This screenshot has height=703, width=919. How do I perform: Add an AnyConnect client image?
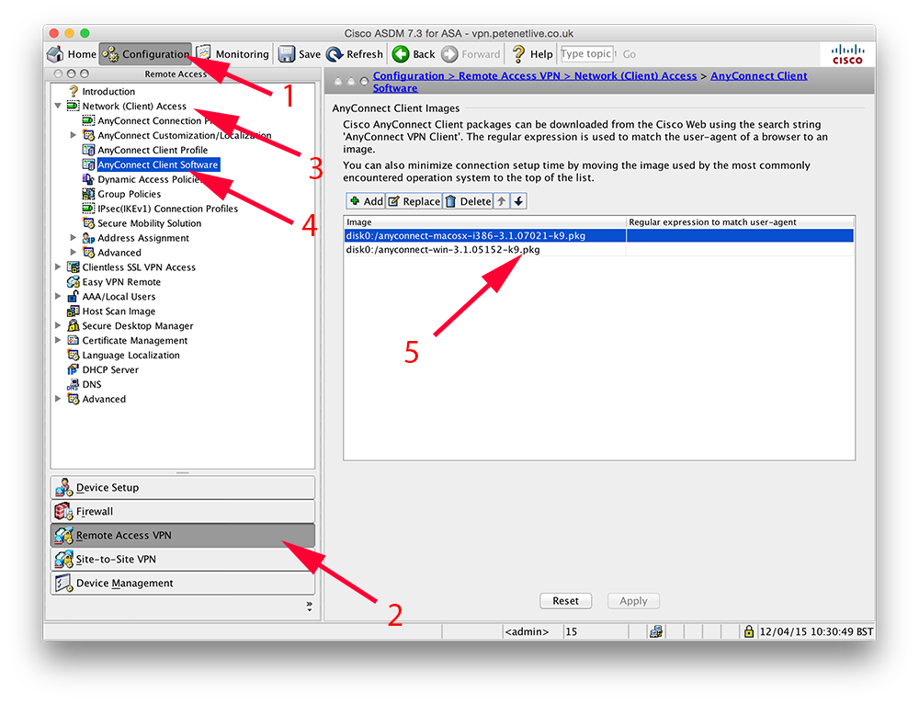pyautogui.click(x=365, y=201)
